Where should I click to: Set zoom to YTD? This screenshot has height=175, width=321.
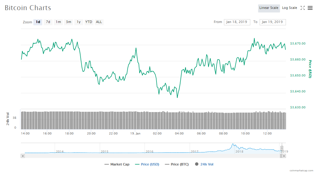point(89,22)
